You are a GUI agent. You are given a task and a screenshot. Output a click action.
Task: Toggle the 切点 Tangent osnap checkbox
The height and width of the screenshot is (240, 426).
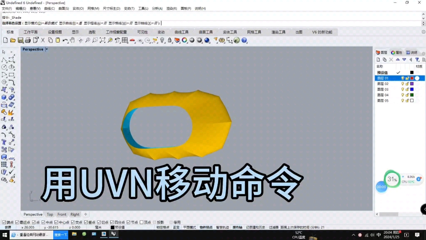coord(99,222)
